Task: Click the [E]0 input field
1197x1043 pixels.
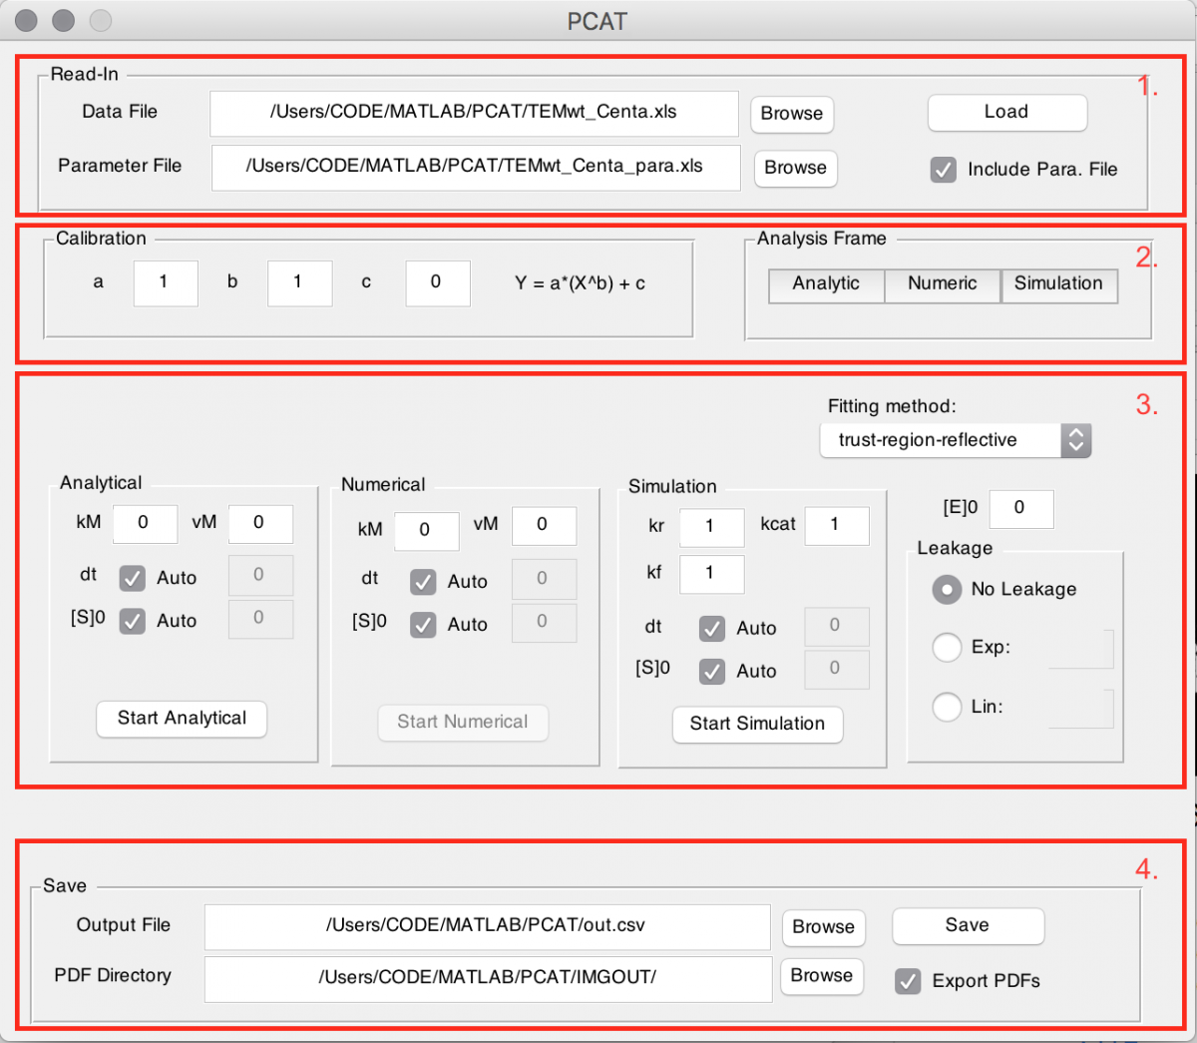Action: click(1020, 508)
